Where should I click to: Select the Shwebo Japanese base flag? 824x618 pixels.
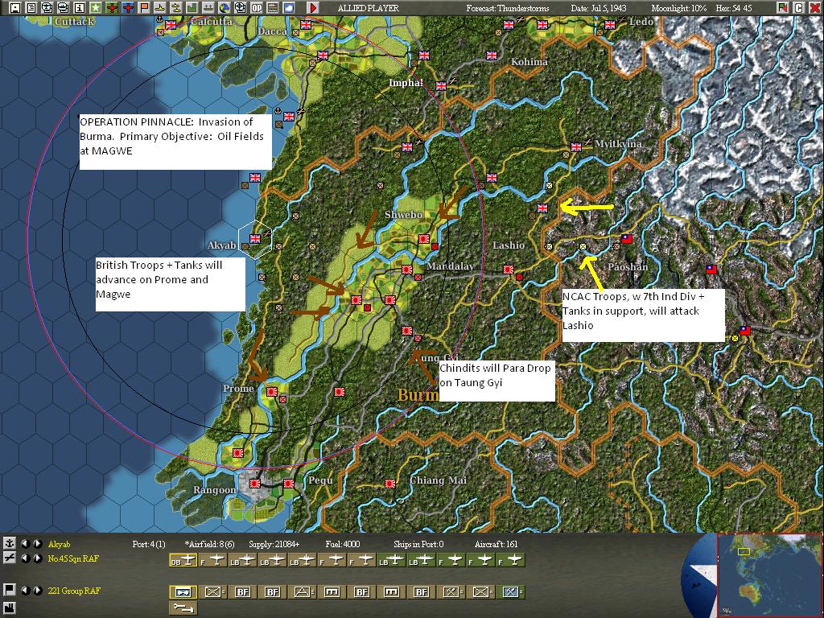[424, 238]
